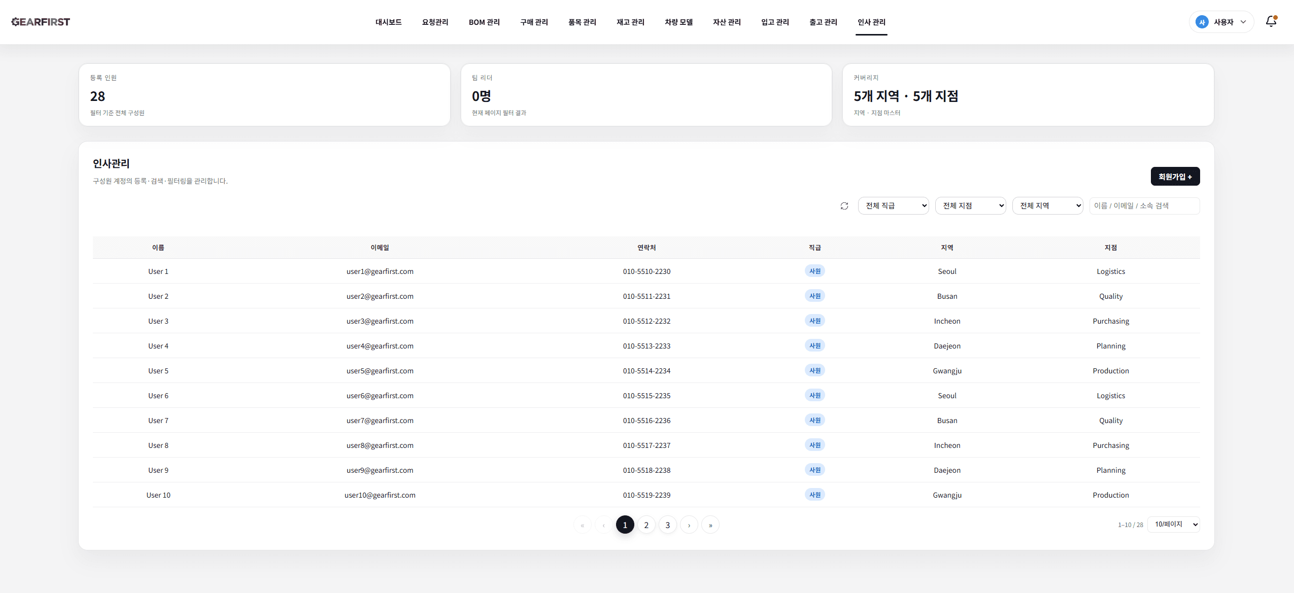The image size is (1294, 593).
Task: Click the refresh filters icon
Action: tap(844, 206)
